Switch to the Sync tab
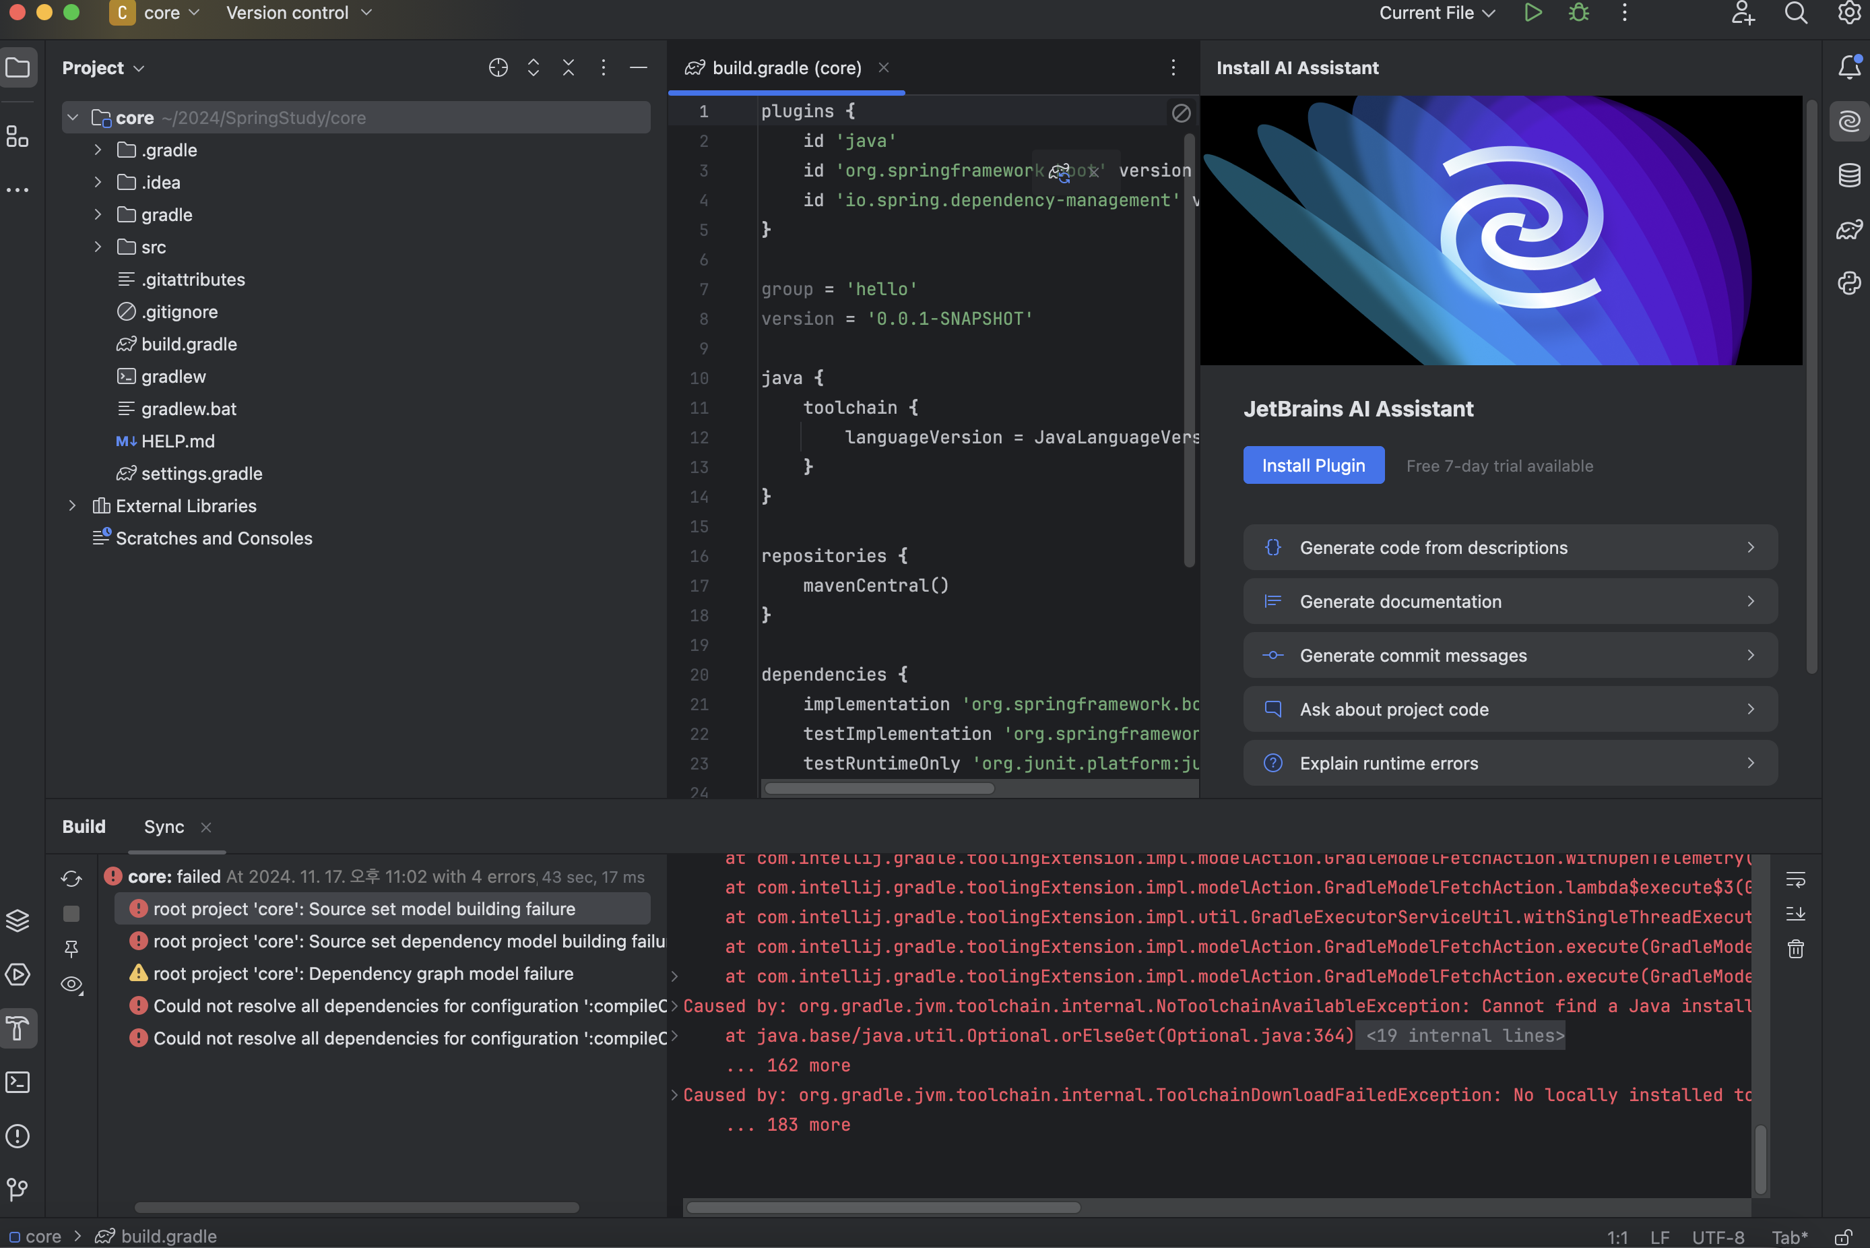The width and height of the screenshot is (1870, 1248). click(x=164, y=827)
